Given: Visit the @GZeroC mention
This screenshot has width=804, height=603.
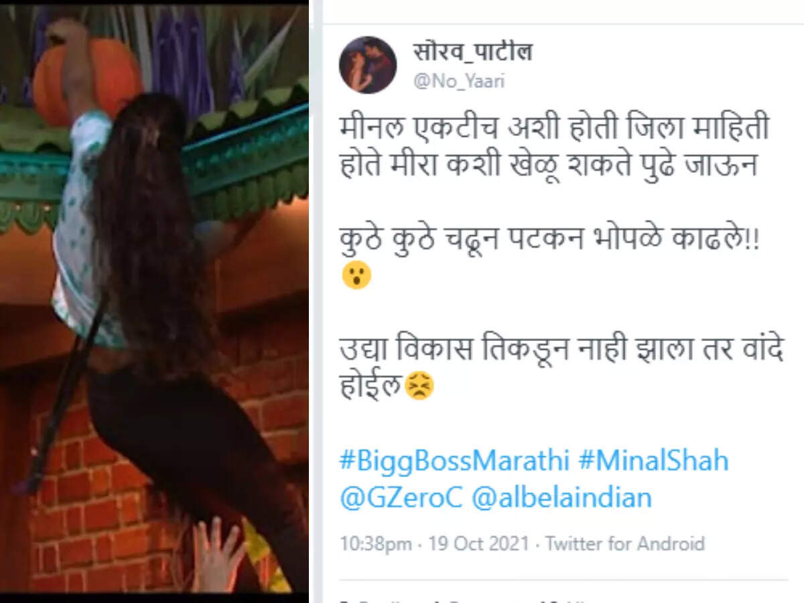Looking at the screenshot, I should coord(402,498).
